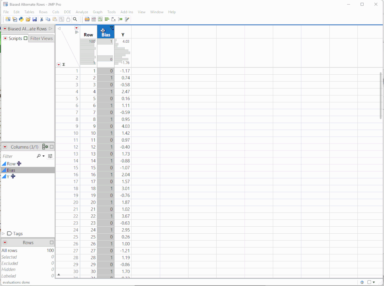
Task: Click the column filter options sliders icon
Action: point(50,156)
